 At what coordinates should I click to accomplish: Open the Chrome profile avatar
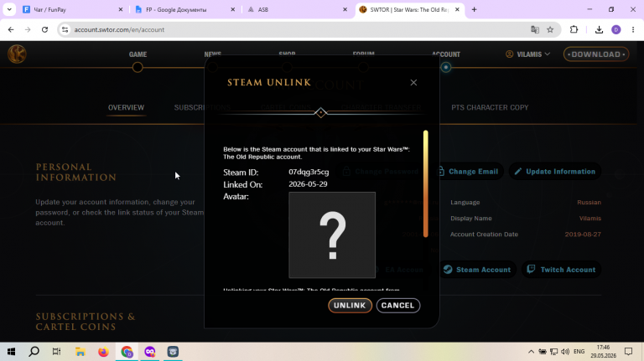pos(616,29)
